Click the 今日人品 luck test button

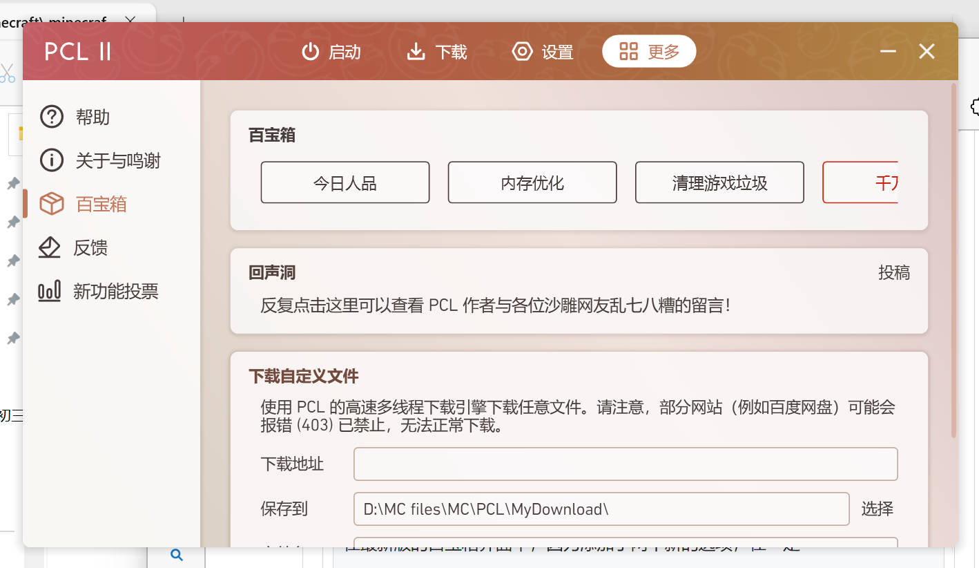tap(345, 182)
